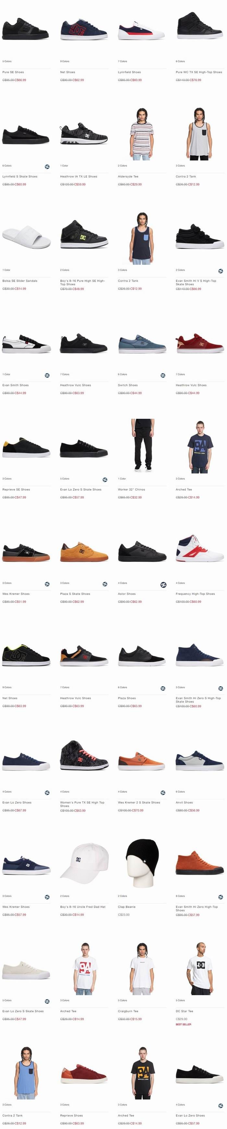Viewport: 227px width, 1129px height.
Task: Open Women's Pure TX SE High Top Shoes
Action: [x=82, y=804]
